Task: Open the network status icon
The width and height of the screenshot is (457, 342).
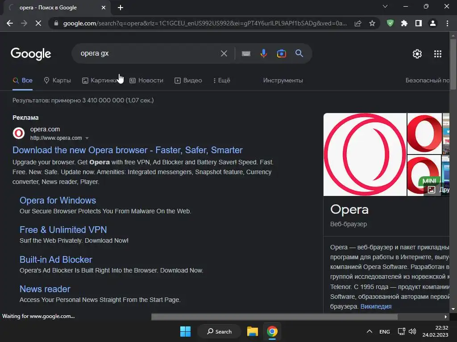Action: coord(401,331)
